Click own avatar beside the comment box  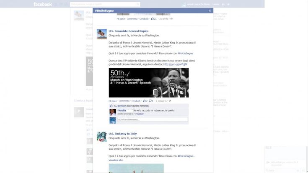(113, 120)
